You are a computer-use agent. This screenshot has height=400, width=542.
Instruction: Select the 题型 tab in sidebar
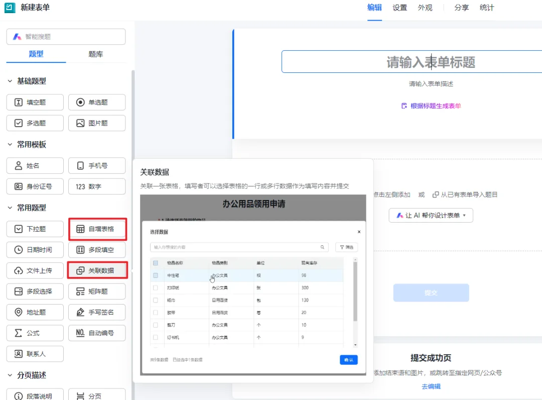coord(36,54)
